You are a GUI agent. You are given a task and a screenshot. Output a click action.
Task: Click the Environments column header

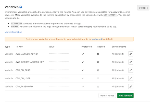pos(119,47)
